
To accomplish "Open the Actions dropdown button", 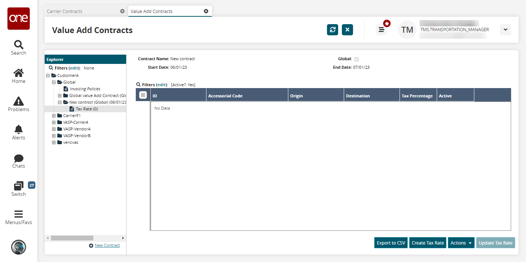I will 461,243.
